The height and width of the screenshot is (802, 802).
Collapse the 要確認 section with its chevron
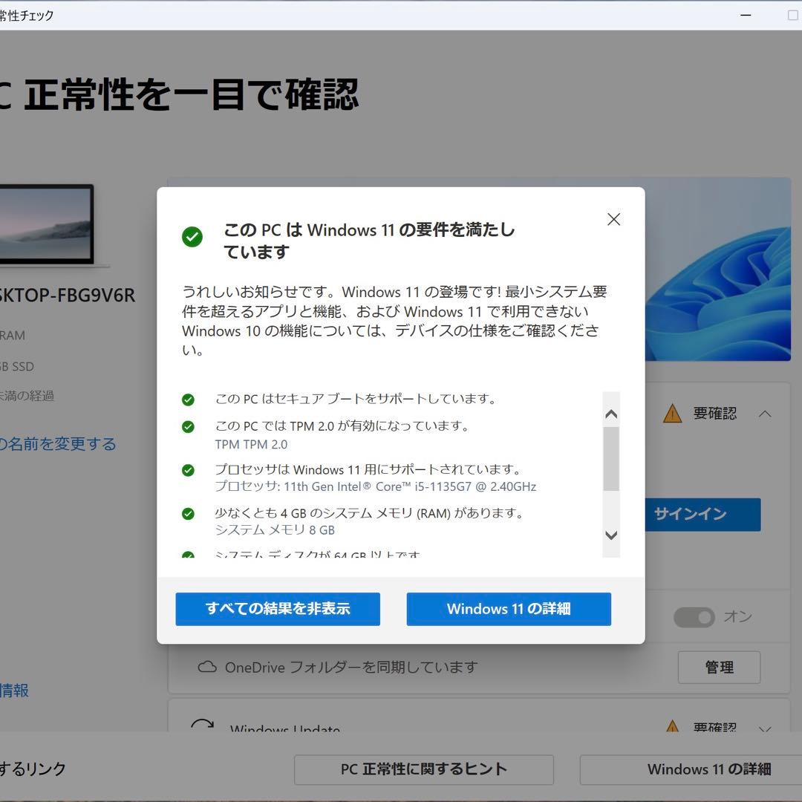click(766, 414)
